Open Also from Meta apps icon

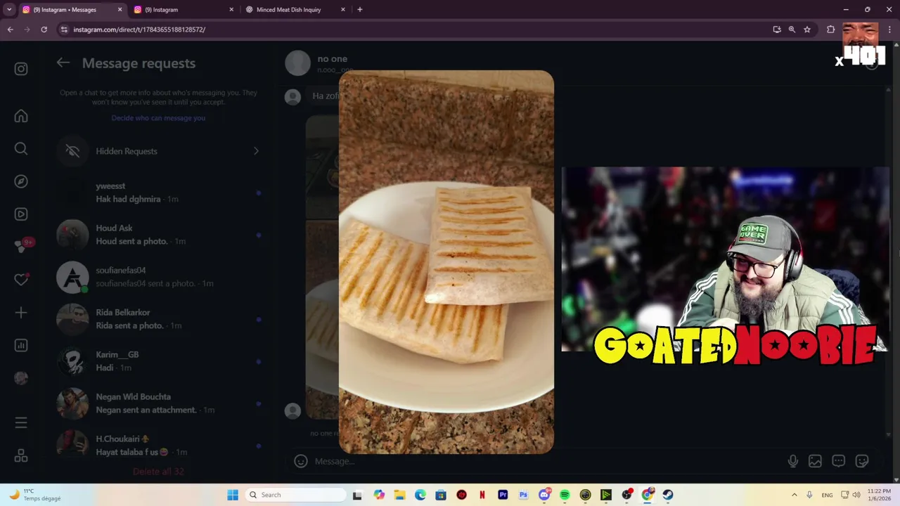pyautogui.click(x=21, y=456)
